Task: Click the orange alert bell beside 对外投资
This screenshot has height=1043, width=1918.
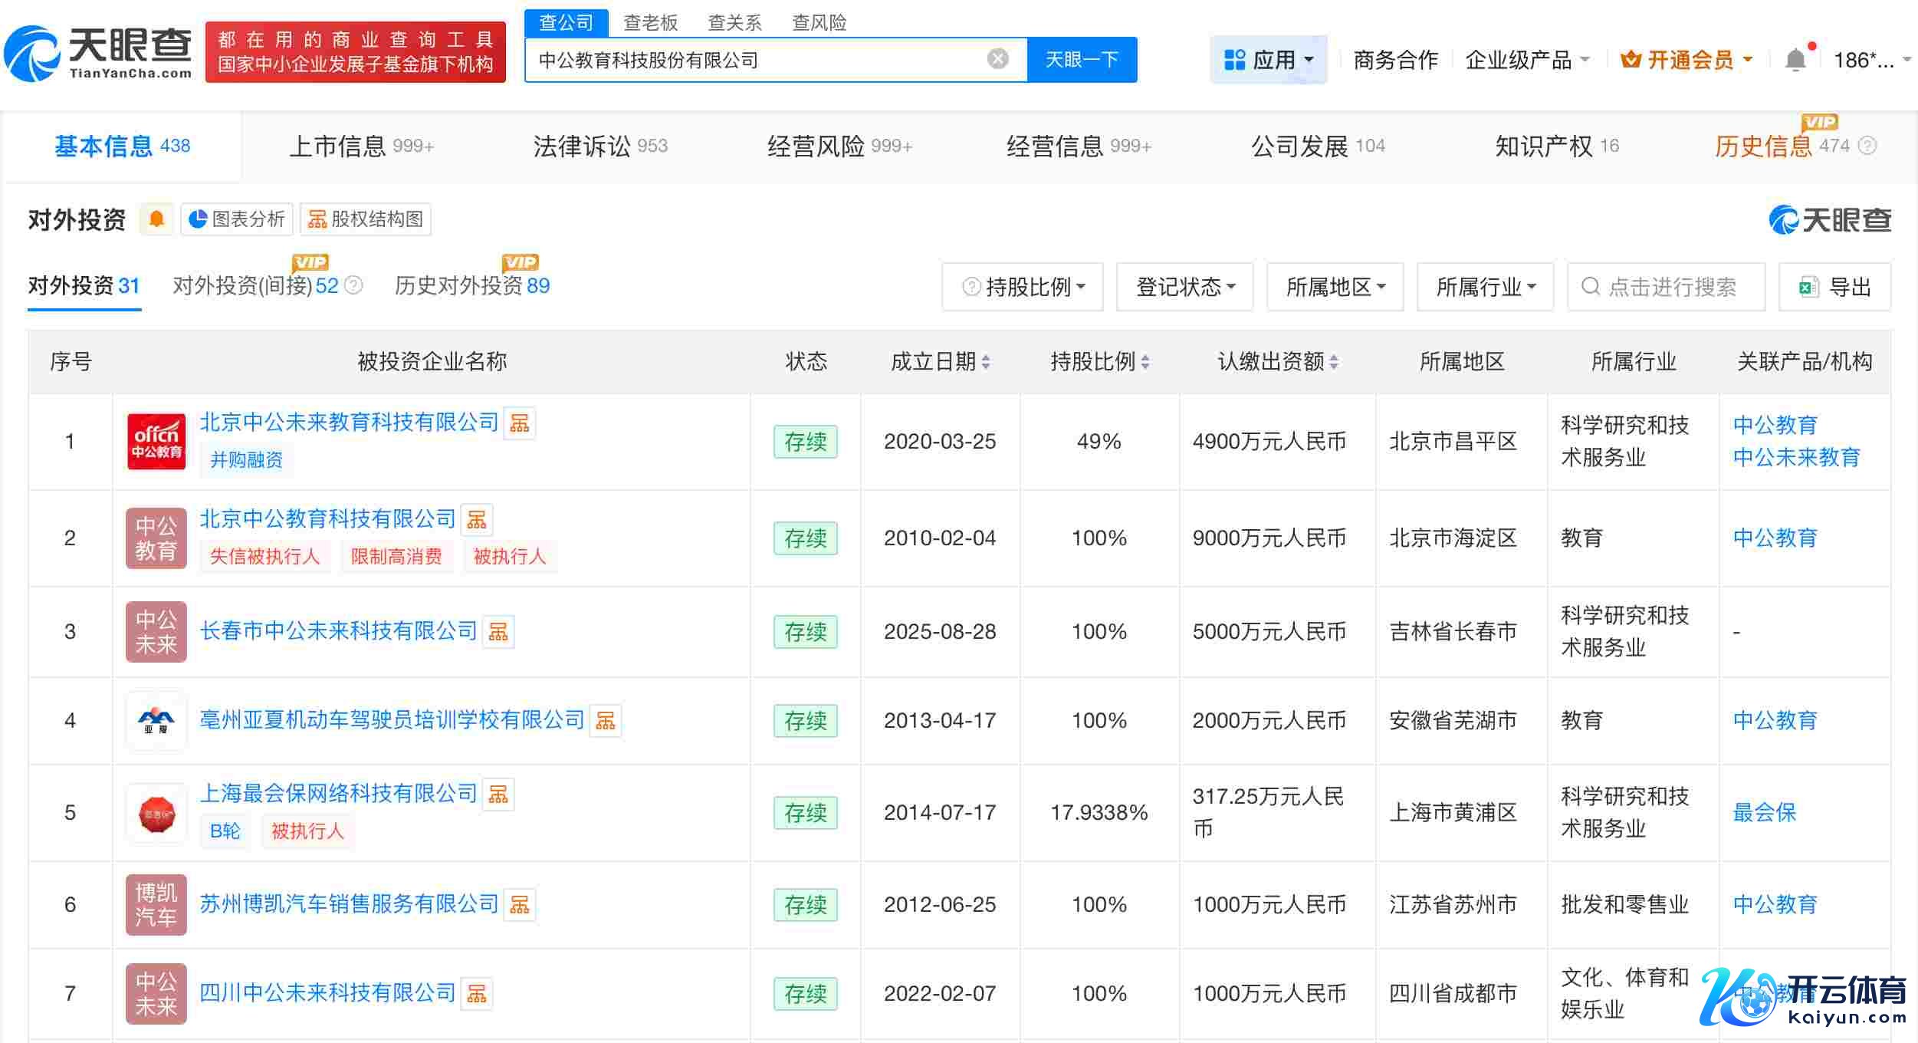Action: (x=156, y=219)
